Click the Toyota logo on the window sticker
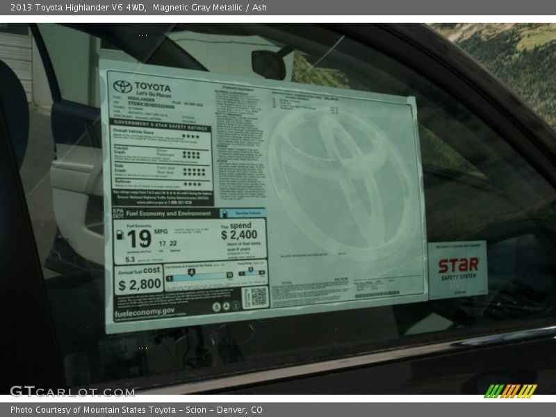Image resolution: width=556 pixels, height=417 pixels. [x=122, y=87]
